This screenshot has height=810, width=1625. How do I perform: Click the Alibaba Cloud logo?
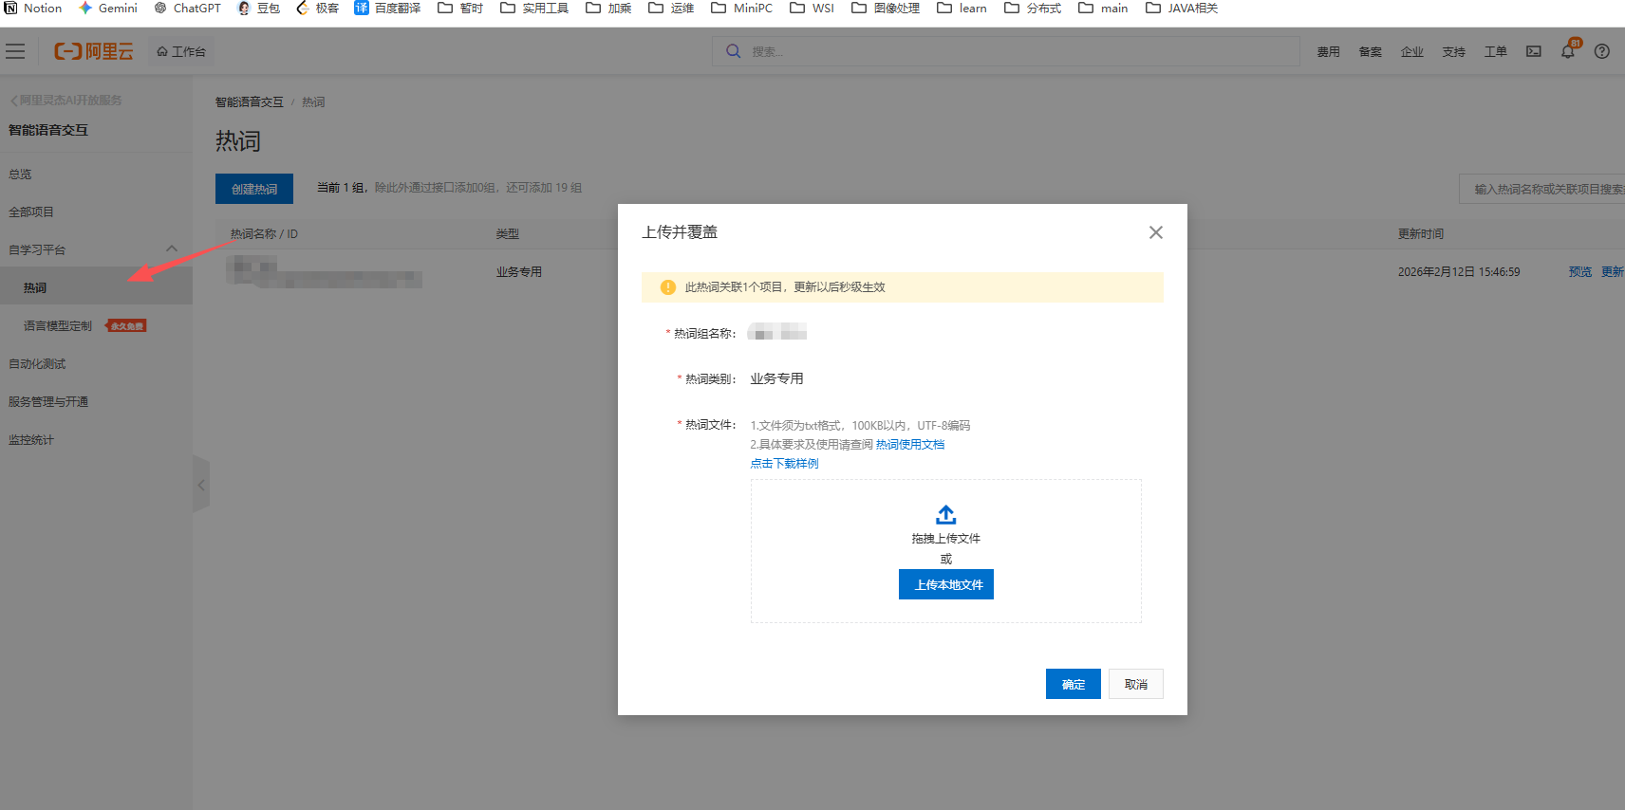[x=93, y=51]
